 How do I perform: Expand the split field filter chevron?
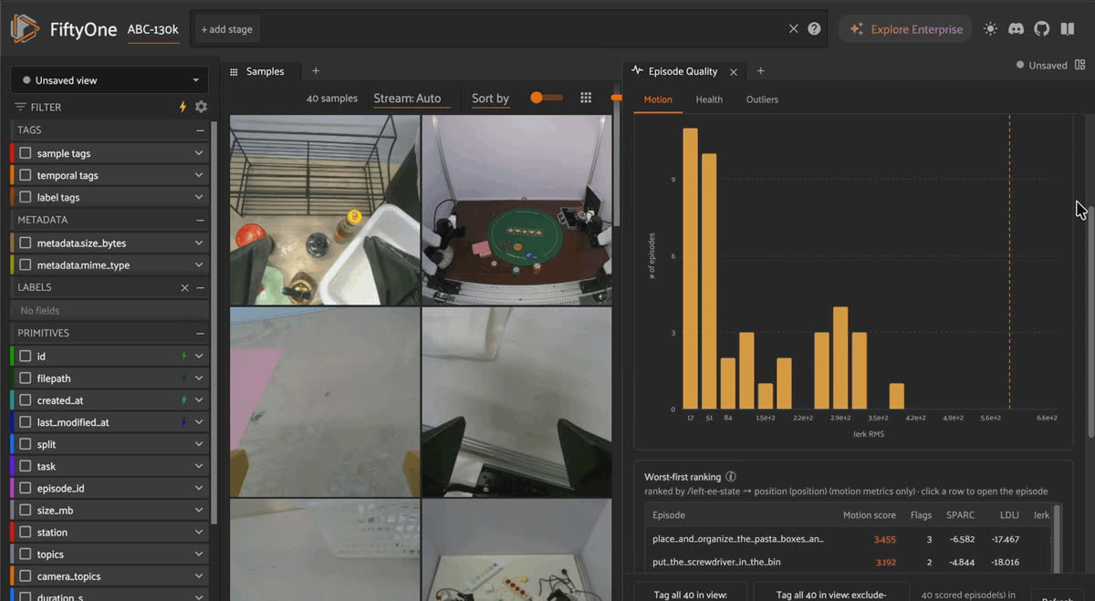click(199, 444)
